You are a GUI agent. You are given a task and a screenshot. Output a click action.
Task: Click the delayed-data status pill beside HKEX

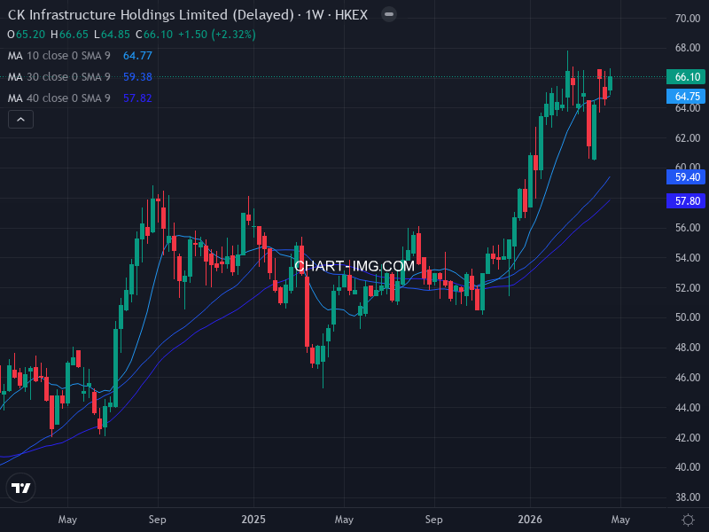click(389, 14)
